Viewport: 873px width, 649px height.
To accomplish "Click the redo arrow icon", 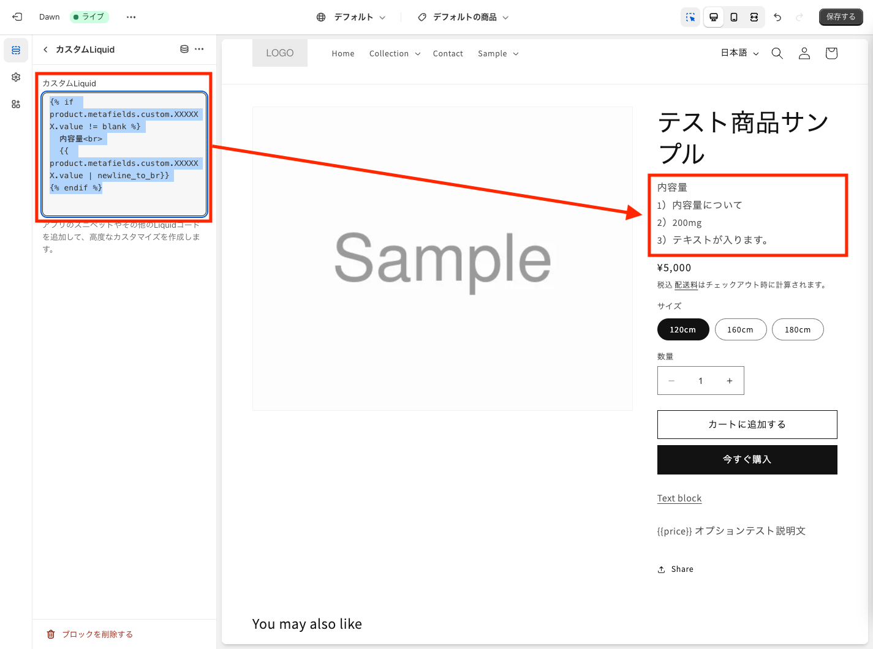I will (799, 17).
